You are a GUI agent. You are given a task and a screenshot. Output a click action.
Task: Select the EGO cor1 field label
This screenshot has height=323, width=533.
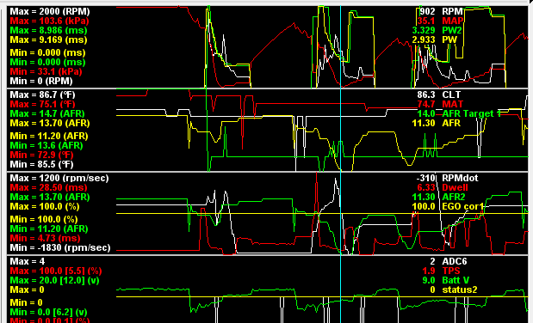click(x=462, y=206)
